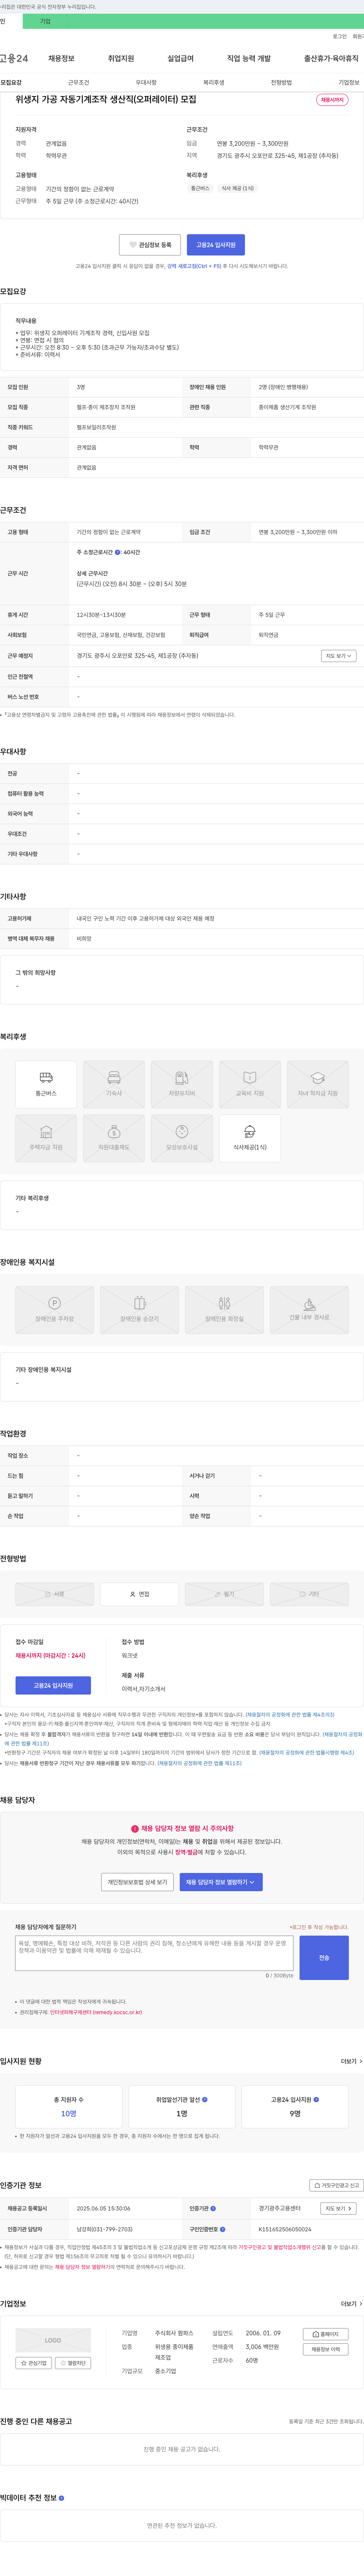
Task: Click 고용24 logo
Action: pos(14,59)
